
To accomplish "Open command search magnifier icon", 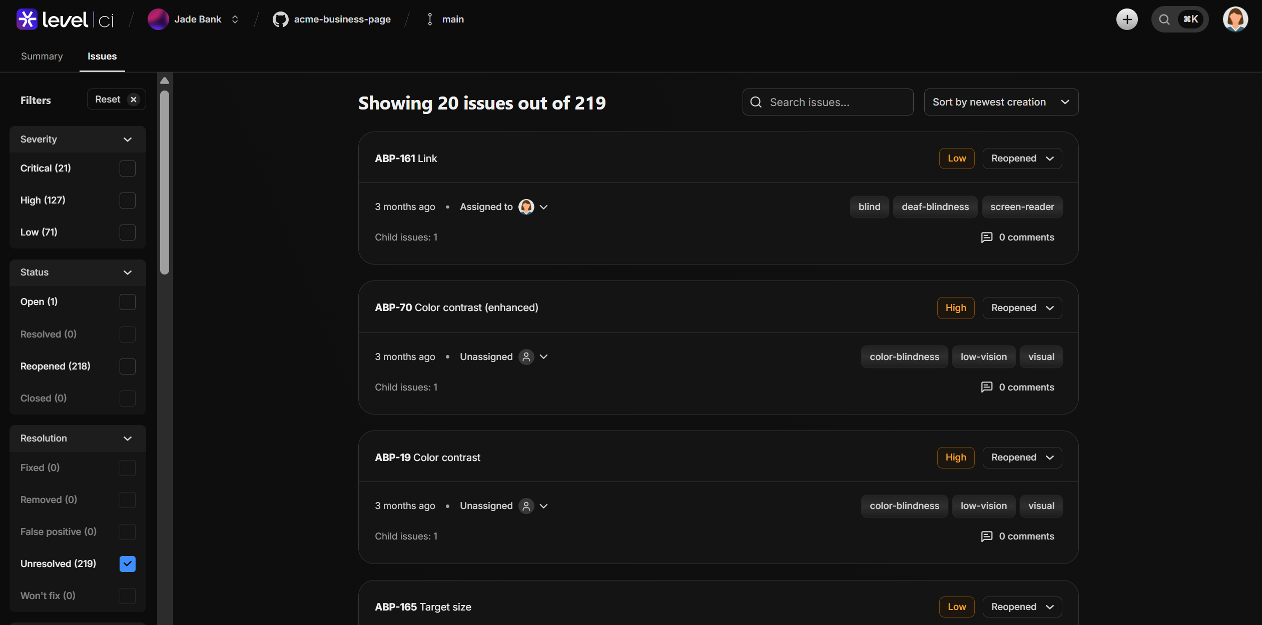I will 1164,19.
